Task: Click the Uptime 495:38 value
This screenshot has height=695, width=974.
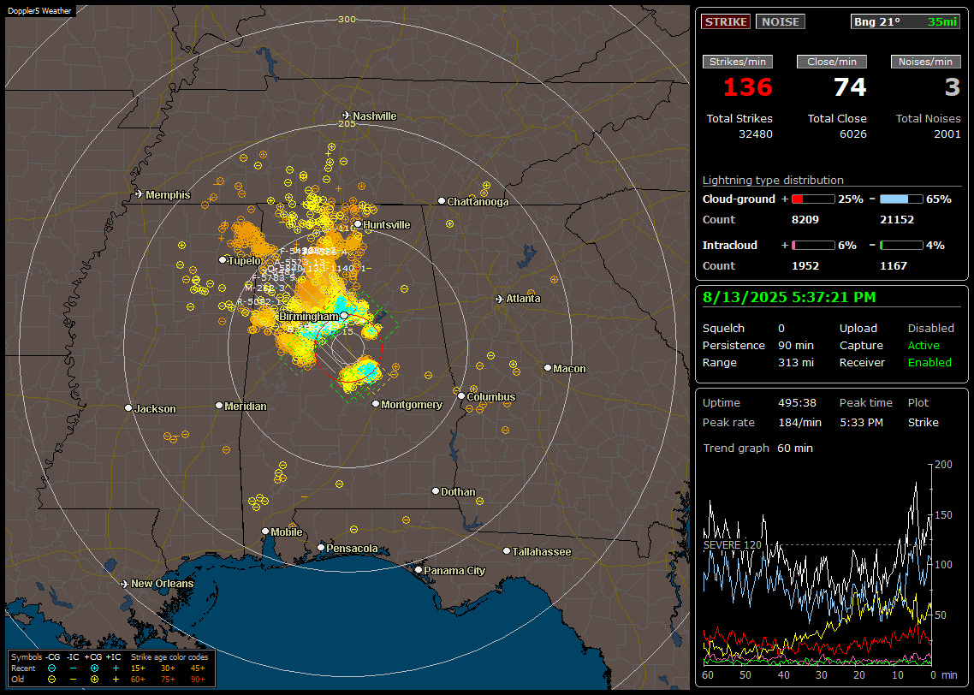Action: coord(797,402)
